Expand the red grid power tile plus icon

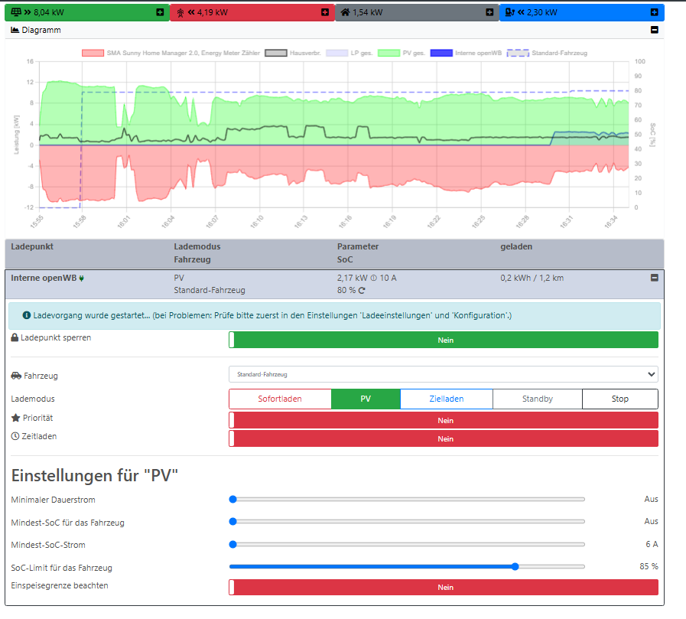[325, 12]
